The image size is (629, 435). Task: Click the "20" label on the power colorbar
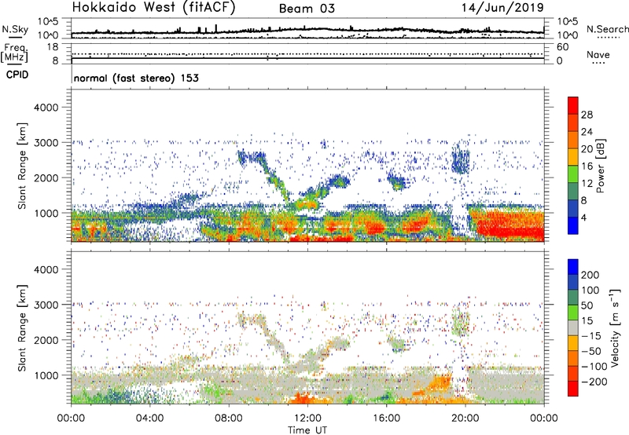(x=587, y=149)
